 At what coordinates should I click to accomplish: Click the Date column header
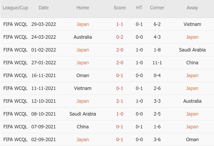pos(44,8)
